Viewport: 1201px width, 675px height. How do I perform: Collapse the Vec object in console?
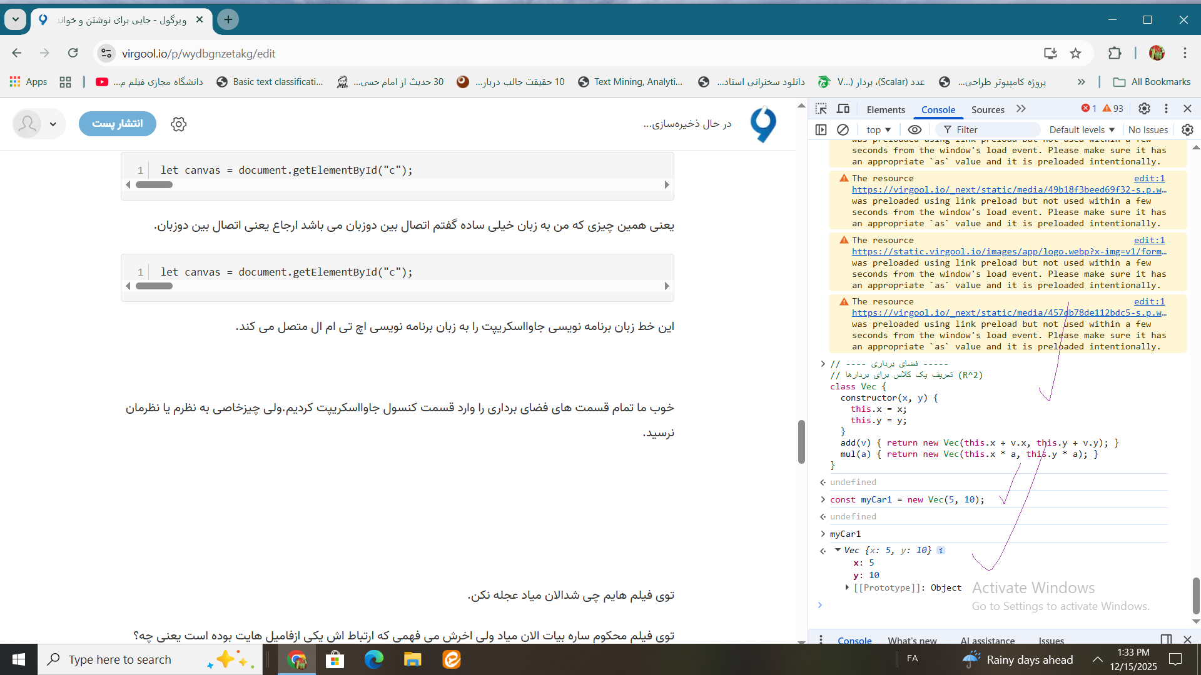(838, 550)
